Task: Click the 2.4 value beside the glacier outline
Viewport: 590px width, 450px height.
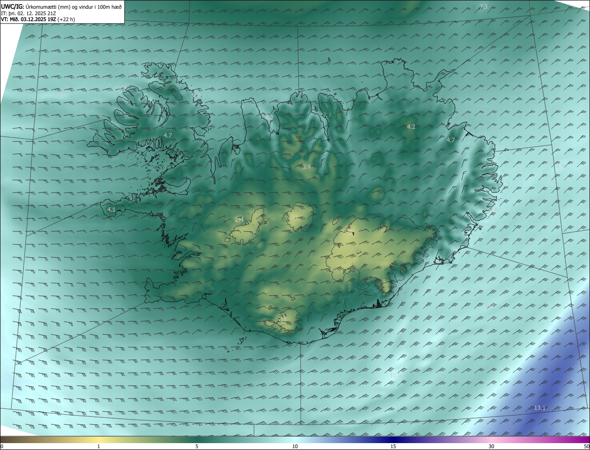Action: tap(239, 219)
